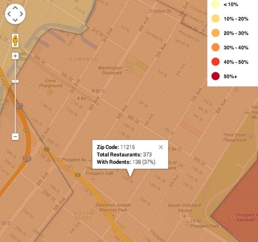Click the 4 Av subway station icon

(89, 98)
